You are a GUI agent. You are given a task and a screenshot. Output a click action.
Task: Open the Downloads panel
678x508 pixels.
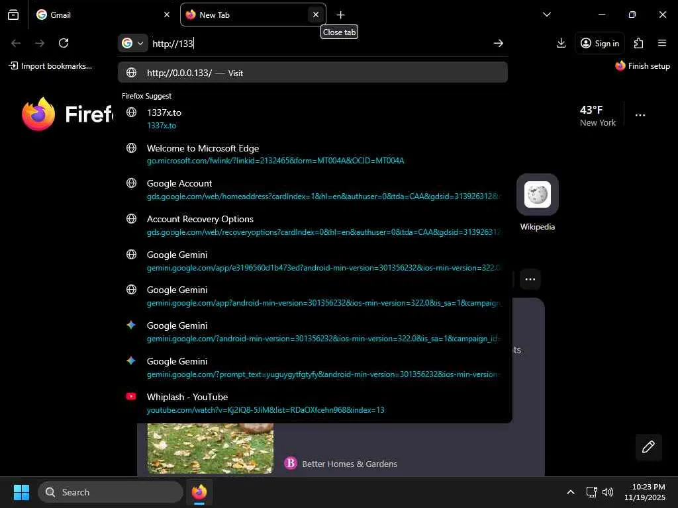561,43
